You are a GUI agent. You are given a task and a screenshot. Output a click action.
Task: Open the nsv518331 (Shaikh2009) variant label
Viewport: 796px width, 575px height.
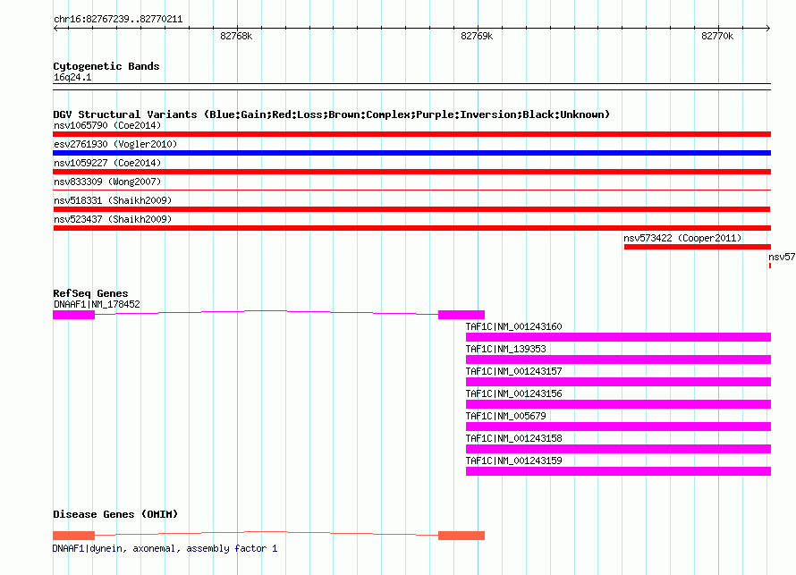[113, 200]
